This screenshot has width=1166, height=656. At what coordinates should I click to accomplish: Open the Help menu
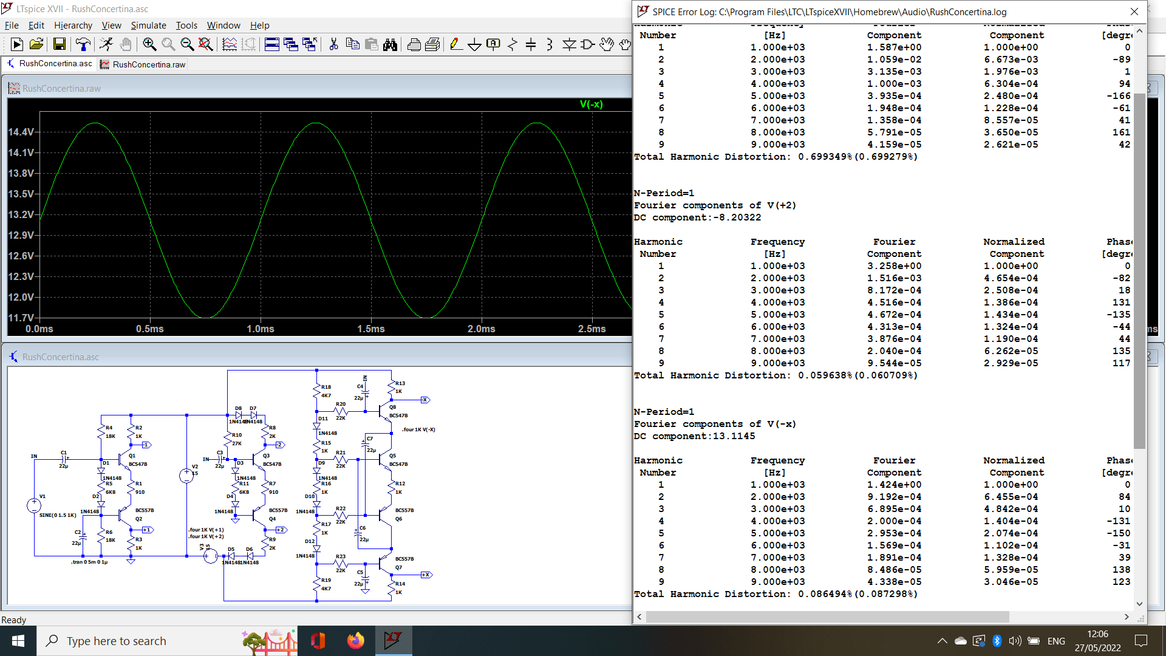click(259, 26)
